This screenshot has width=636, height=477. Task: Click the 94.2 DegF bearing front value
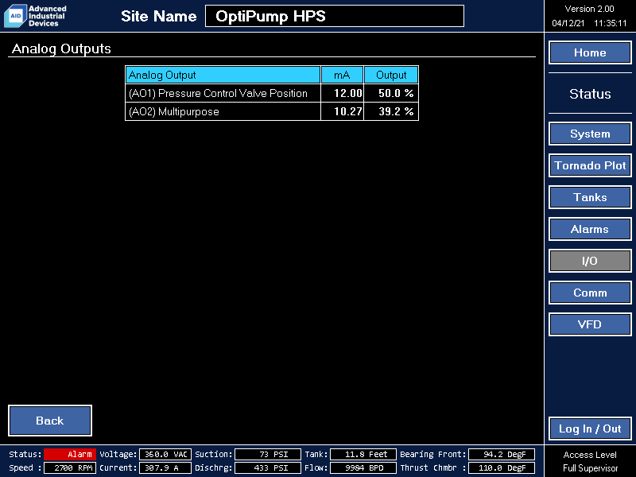(x=502, y=454)
